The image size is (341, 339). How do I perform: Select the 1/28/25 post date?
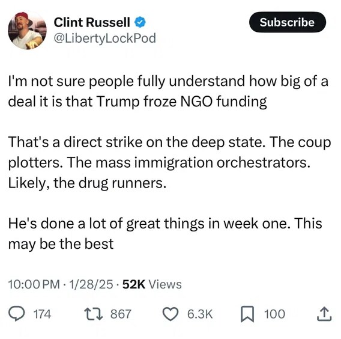91,284
